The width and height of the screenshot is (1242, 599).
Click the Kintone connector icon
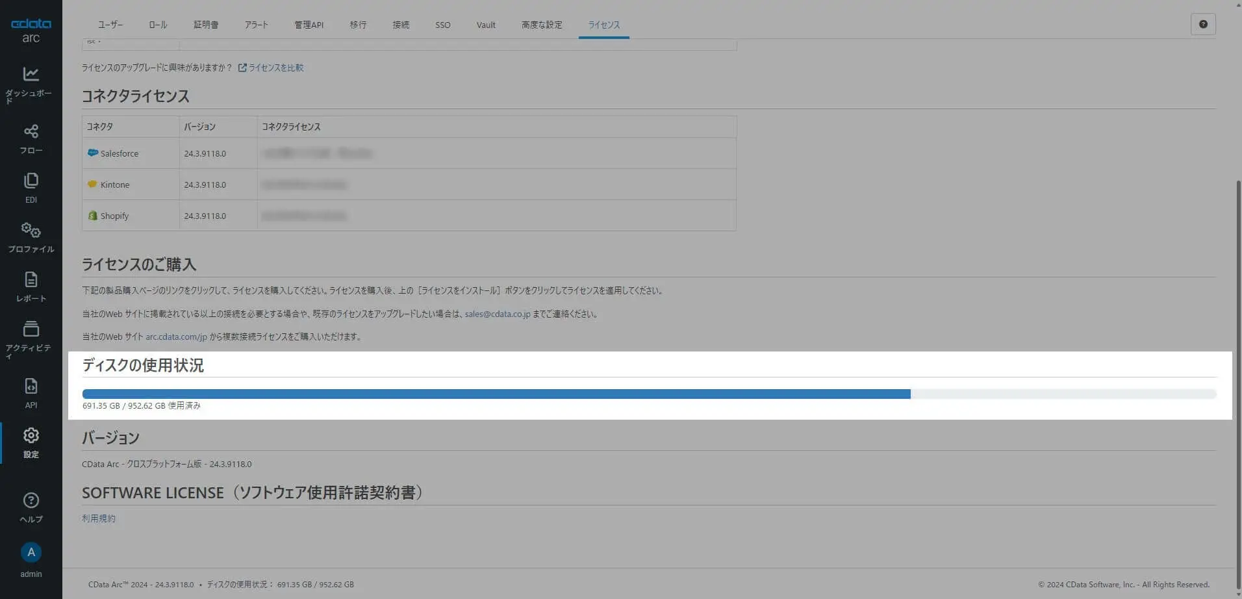click(92, 184)
